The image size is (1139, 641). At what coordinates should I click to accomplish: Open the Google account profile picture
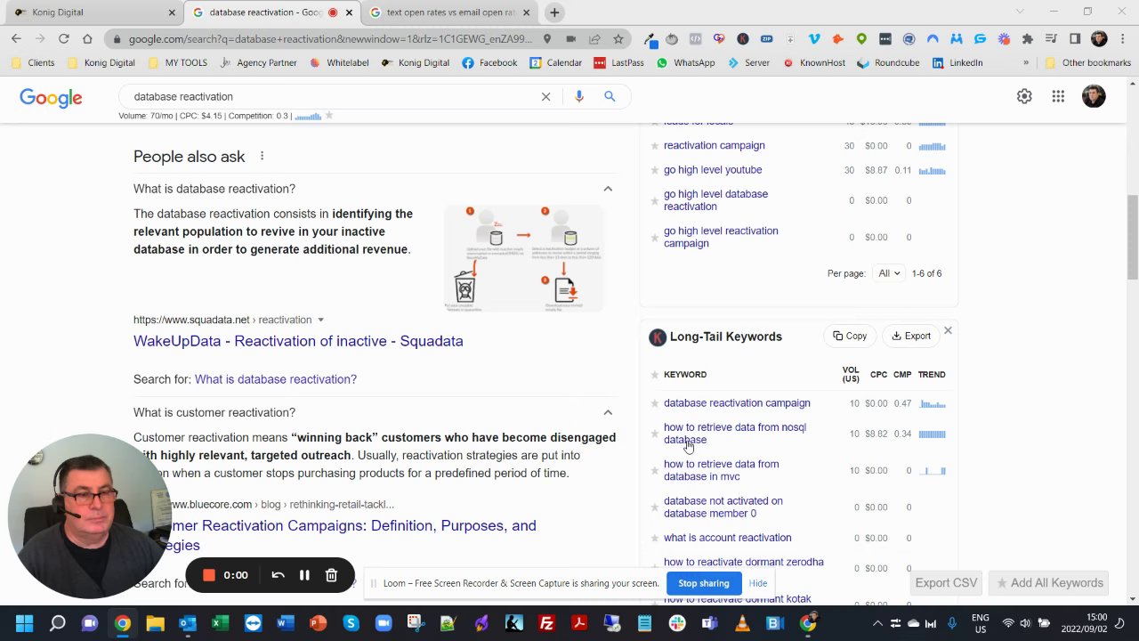tap(1094, 96)
